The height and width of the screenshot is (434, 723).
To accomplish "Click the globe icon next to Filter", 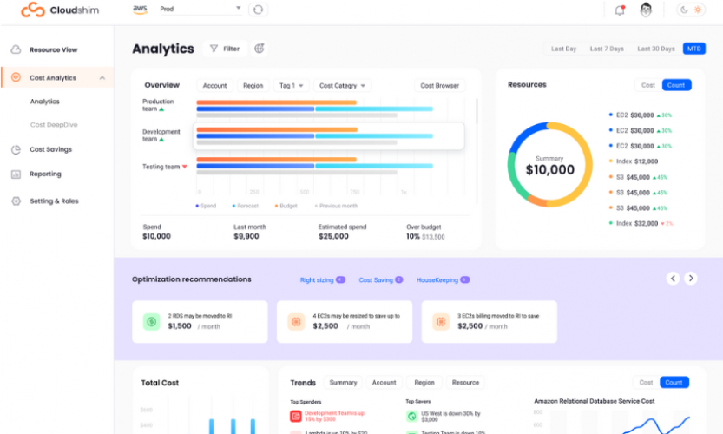I will (260, 49).
